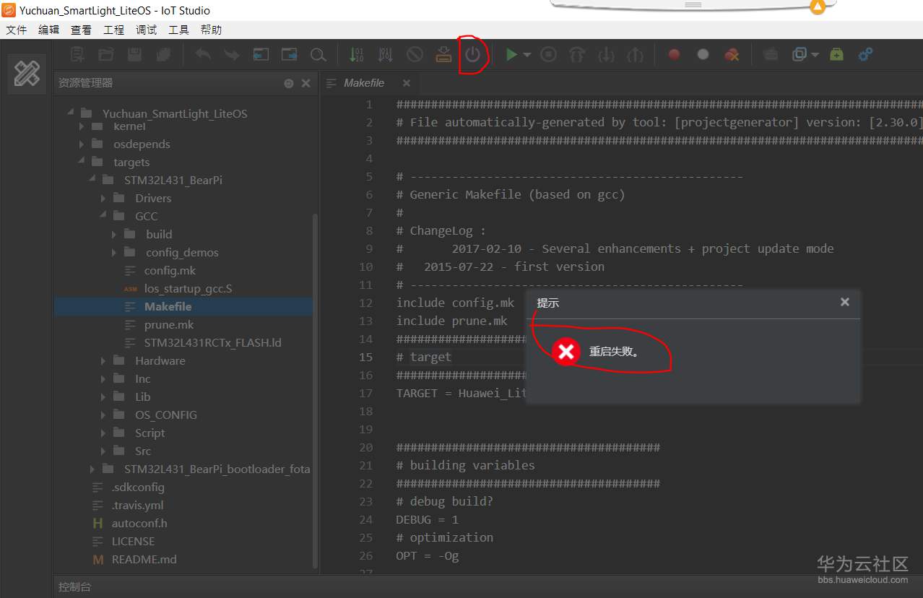923x598 pixels.
Task: Click the explorer panel vertical scrollbar
Action: point(315,390)
